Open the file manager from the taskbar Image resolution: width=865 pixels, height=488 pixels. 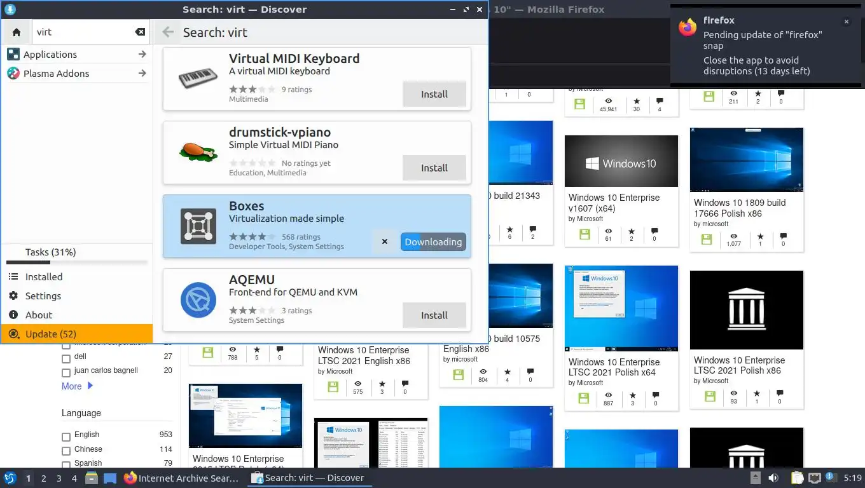(92, 478)
